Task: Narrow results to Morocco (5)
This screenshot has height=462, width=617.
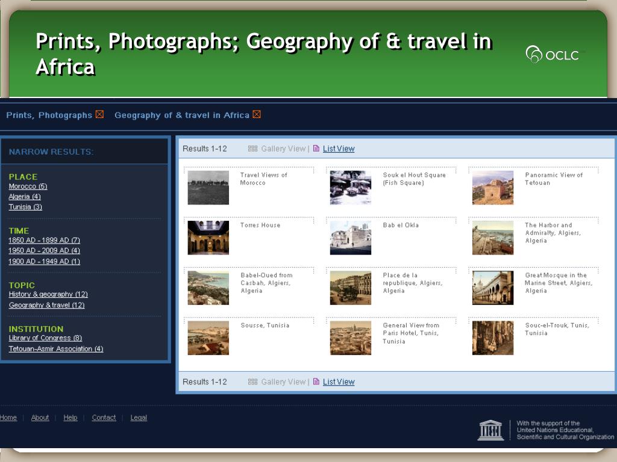Action: pos(28,186)
